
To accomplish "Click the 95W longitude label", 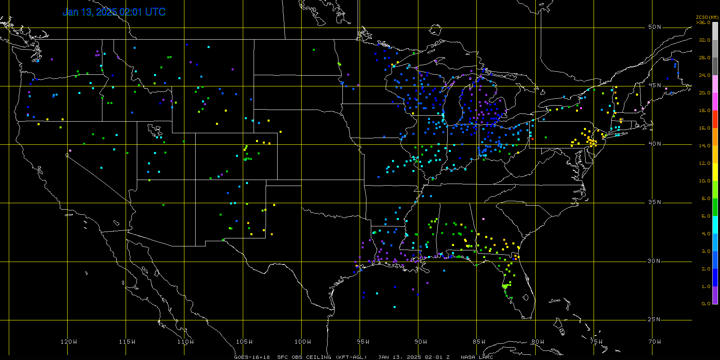I will pyautogui.click(x=363, y=342).
